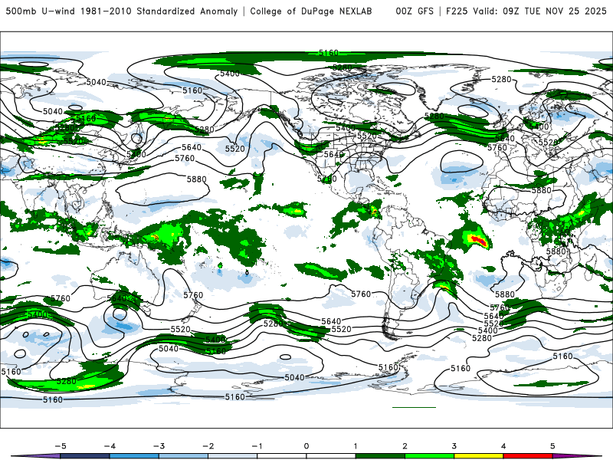Click the red 4 to 5 colorbar segment
This screenshot has width=613, height=460.
tap(528, 456)
